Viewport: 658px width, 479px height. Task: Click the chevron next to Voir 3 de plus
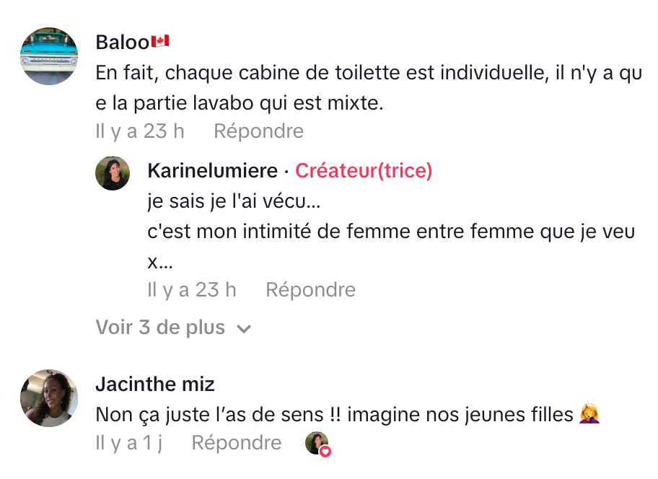(245, 329)
